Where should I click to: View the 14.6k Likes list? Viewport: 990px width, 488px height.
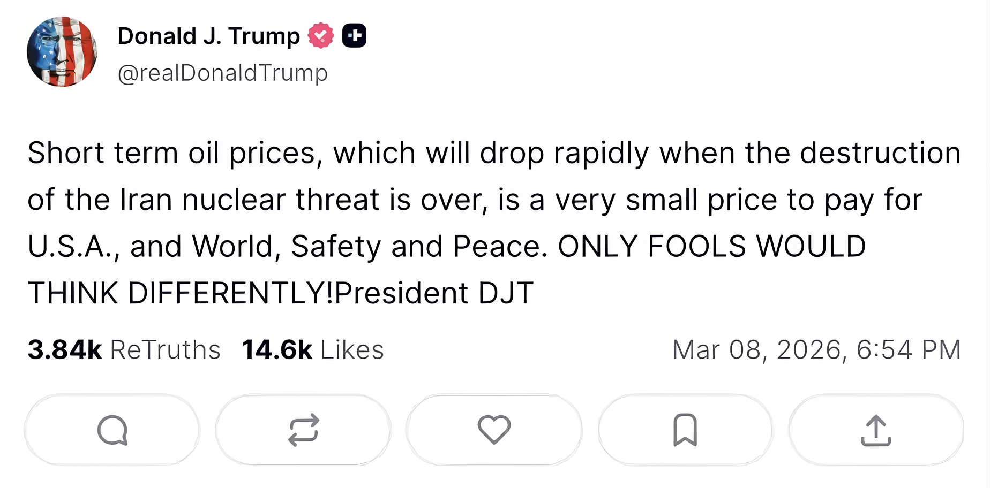313,350
